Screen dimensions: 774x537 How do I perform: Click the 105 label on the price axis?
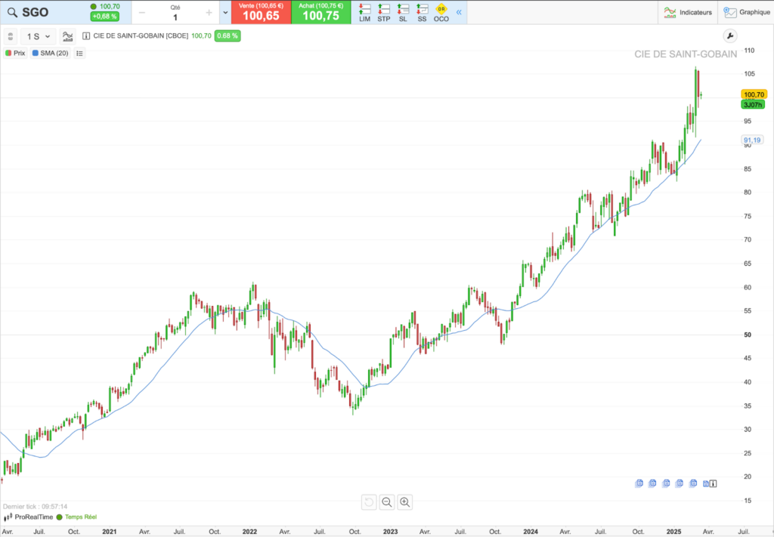point(749,74)
